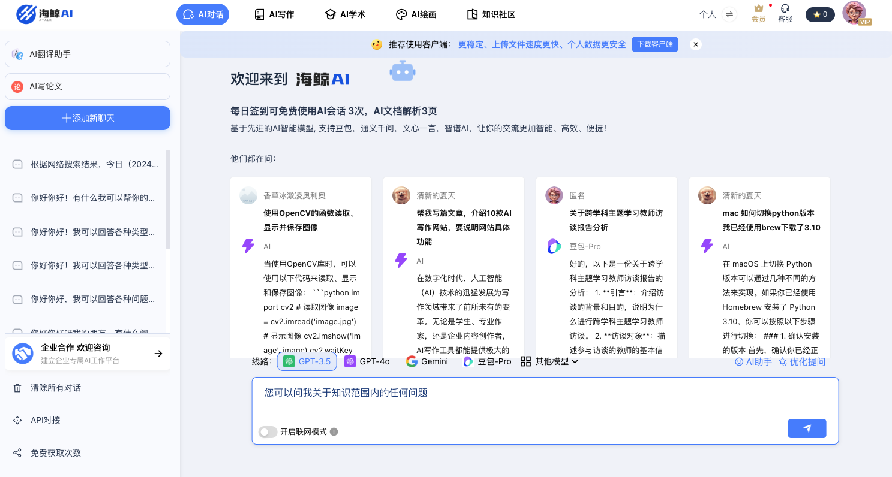
Task: Click the 清除所有对话 trash icon
Action: [17, 388]
